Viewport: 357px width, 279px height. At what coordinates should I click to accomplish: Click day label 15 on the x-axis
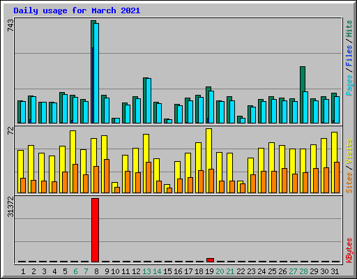(167, 271)
